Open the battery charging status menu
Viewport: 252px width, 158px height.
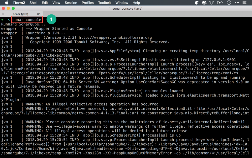(x=220, y=3)
